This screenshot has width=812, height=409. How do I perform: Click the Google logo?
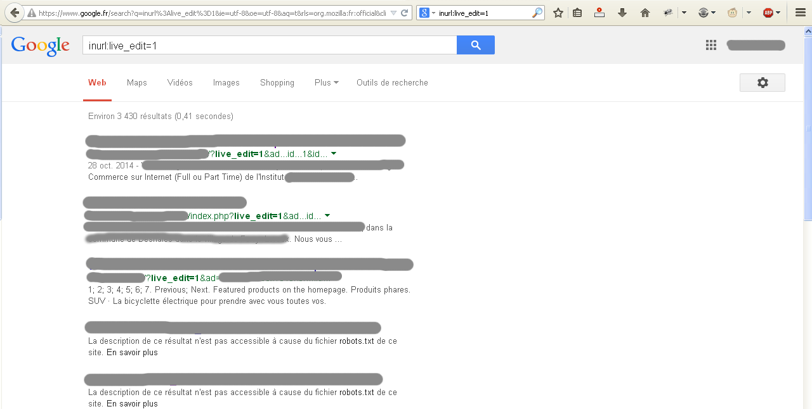point(41,46)
